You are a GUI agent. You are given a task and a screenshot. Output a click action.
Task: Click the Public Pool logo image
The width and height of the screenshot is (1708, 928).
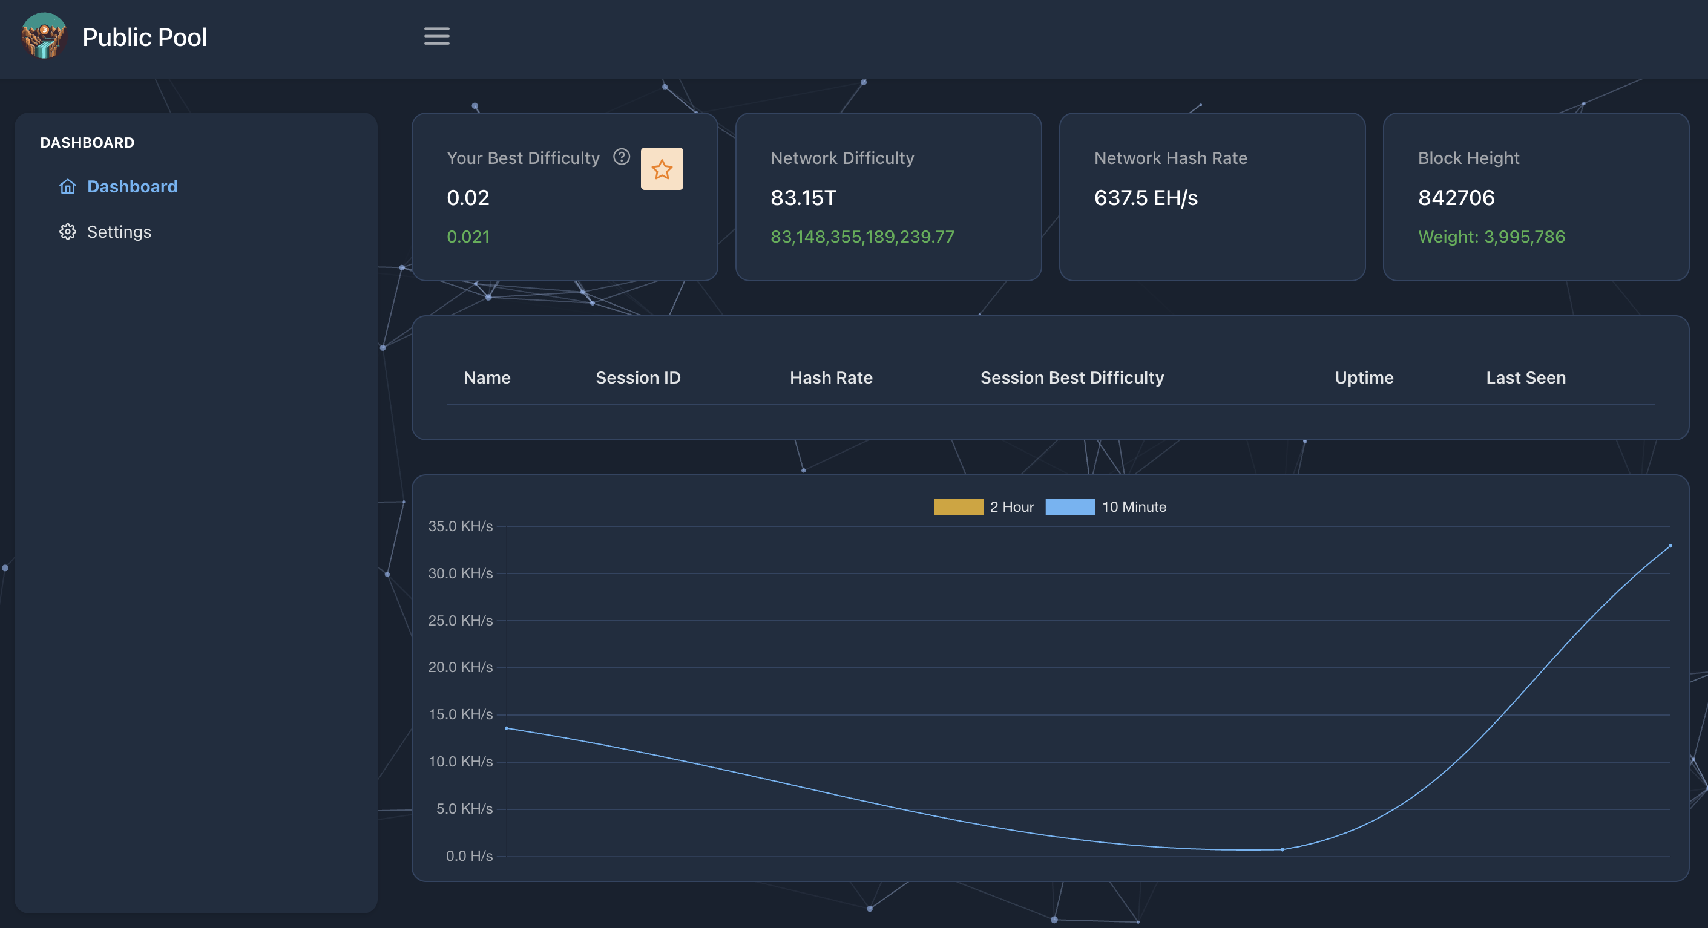coord(44,36)
